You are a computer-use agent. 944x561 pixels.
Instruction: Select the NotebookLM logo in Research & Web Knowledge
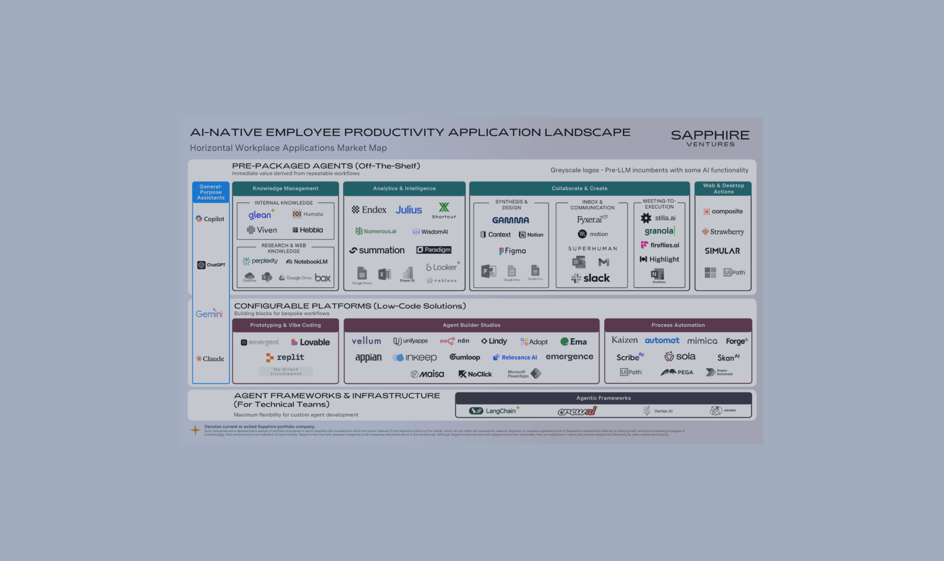(x=306, y=261)
